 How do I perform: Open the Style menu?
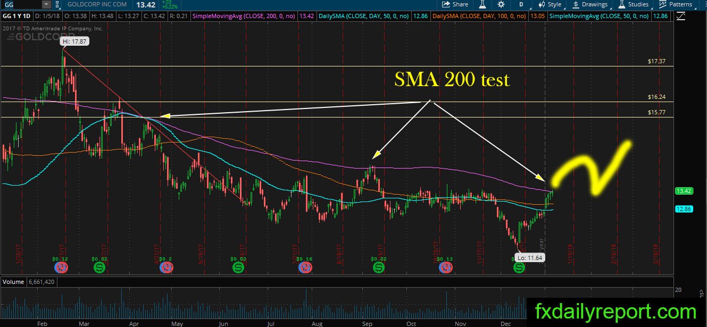click(550, 4)
